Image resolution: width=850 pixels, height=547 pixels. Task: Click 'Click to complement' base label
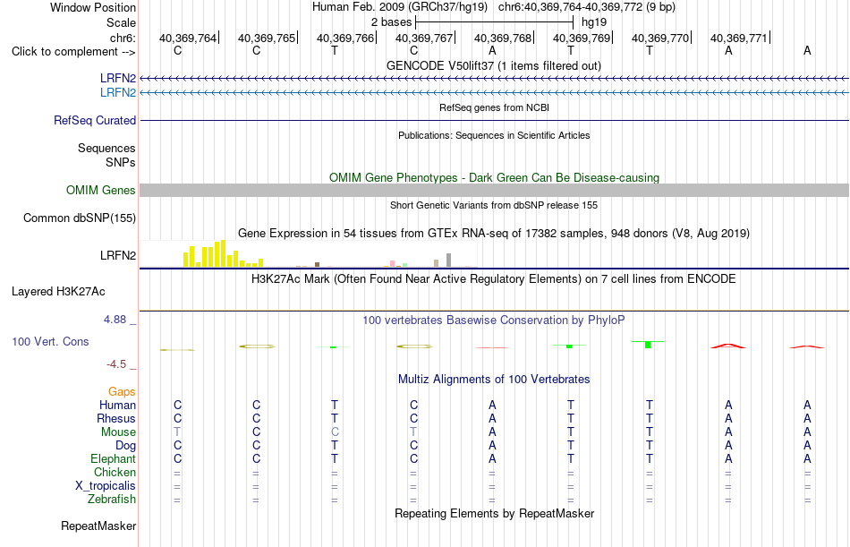[73, 52]
